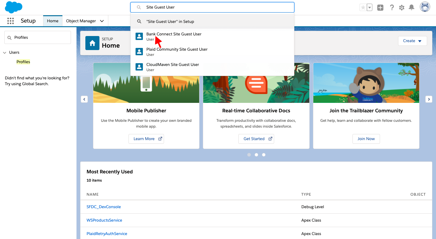Click Join Now for Trailblazer Community
Viewport: 436px width, 239px height.
pyautogui.click(x=366, y=139)
